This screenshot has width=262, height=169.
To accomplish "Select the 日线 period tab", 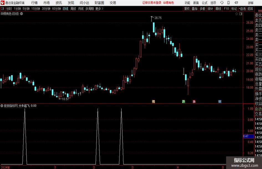I will (x=65, y=9).
